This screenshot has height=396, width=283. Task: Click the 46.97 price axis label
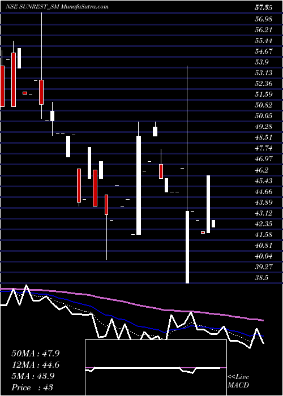click(263, 159)
